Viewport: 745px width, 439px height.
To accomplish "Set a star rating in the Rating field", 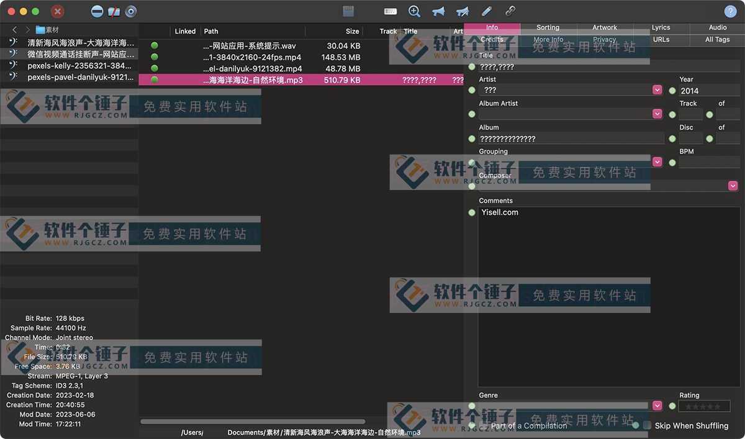I will (704, 406).
